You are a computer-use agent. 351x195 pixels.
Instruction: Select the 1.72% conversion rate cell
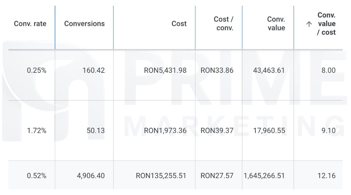pos(36,131)
